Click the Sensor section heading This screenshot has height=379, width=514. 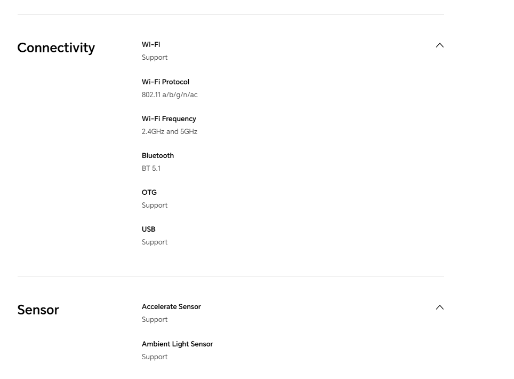click(x=38, y=310)
